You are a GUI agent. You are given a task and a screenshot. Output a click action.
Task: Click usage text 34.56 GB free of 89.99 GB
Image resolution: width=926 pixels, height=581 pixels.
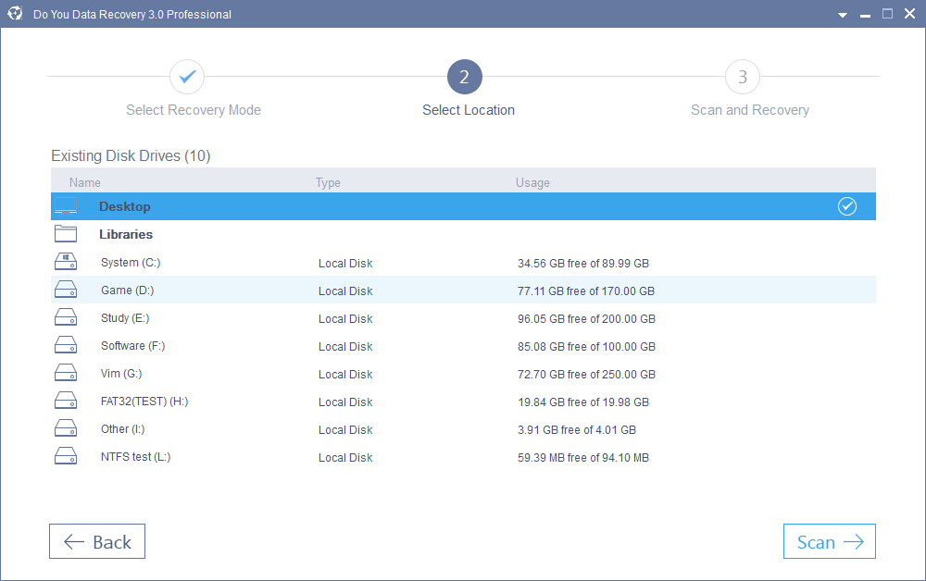[x=582, y=264]
